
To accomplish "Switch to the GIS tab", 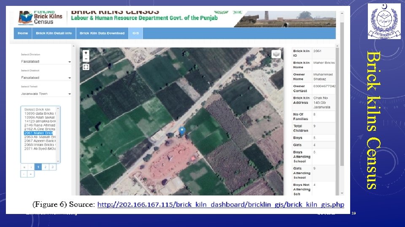I will coord(135,33).
